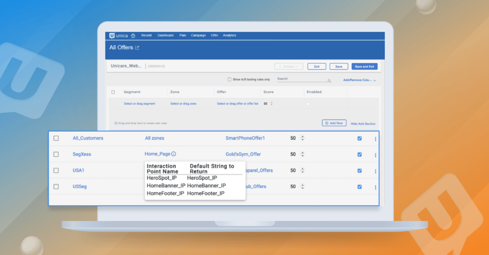Open the three-dot menu for All_Customers row

click(x=375, y=139)
